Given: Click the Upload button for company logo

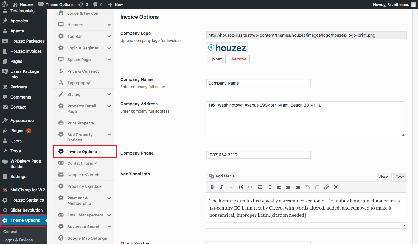Looking at the screenshot, I should pos(216,59).
